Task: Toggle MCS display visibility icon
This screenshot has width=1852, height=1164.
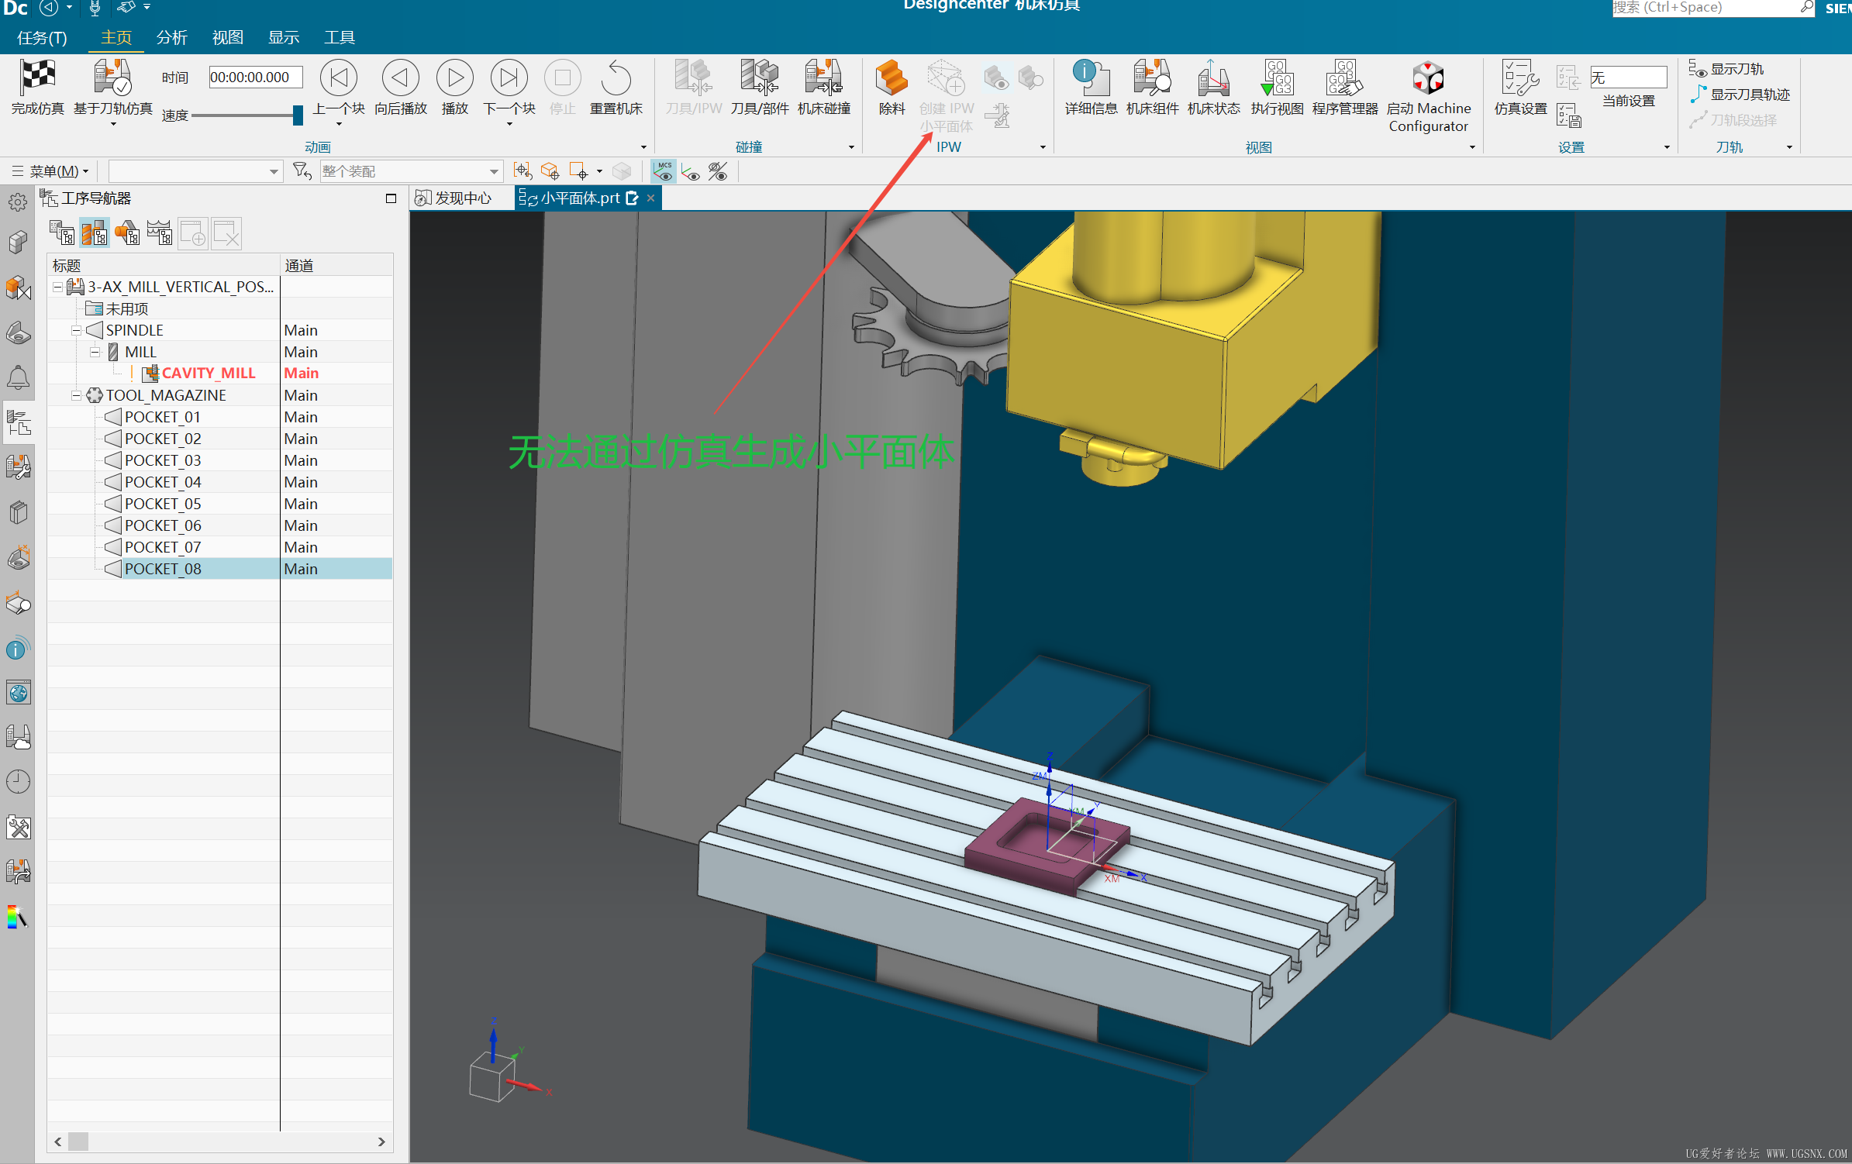Action: (664, 170)
